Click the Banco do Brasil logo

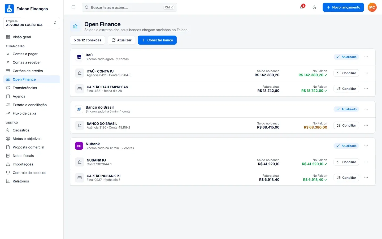(79, 109)
